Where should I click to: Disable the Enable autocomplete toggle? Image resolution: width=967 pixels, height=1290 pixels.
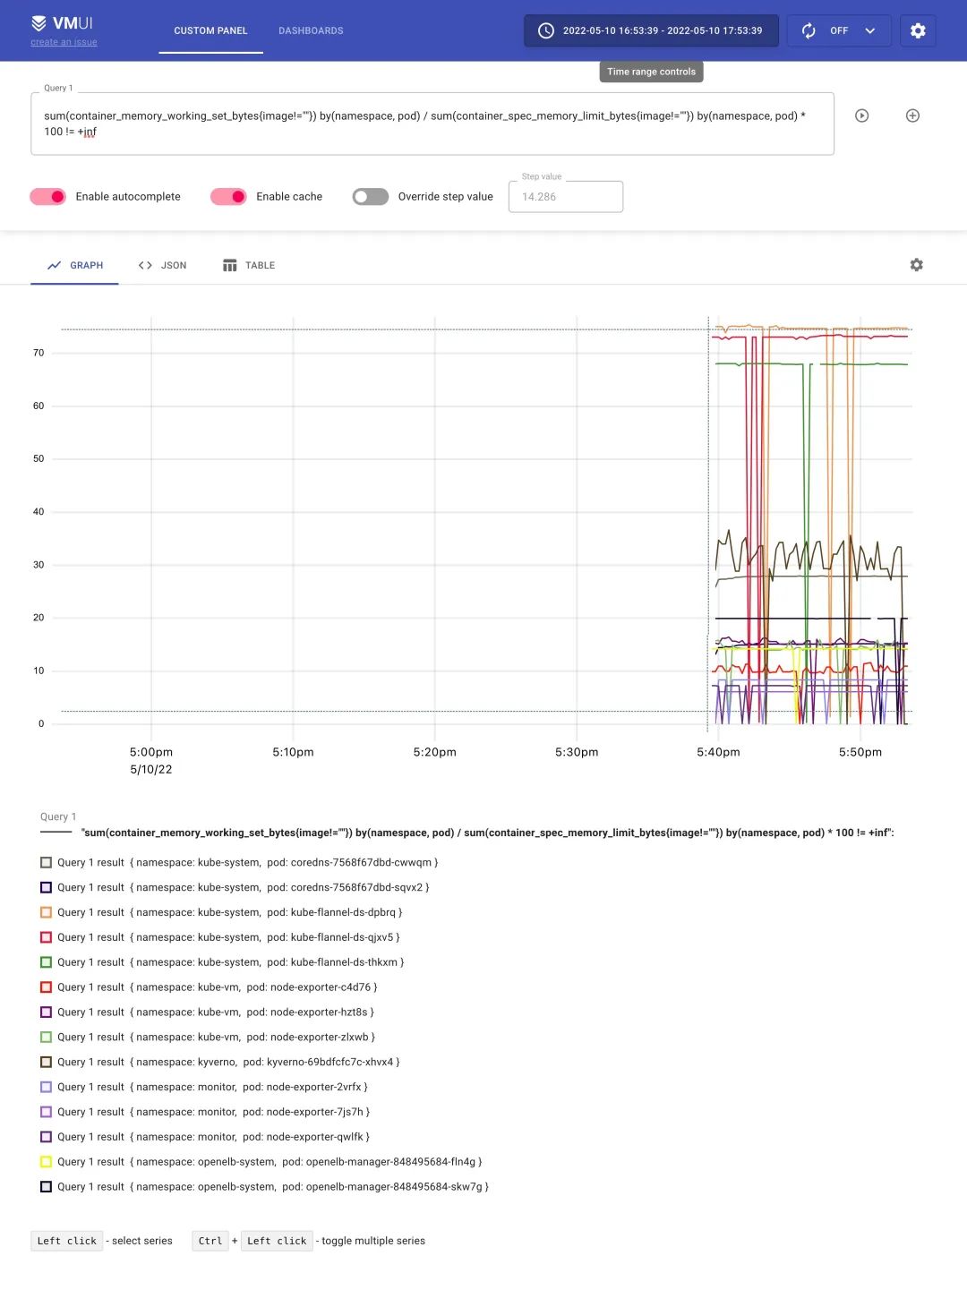48,197
